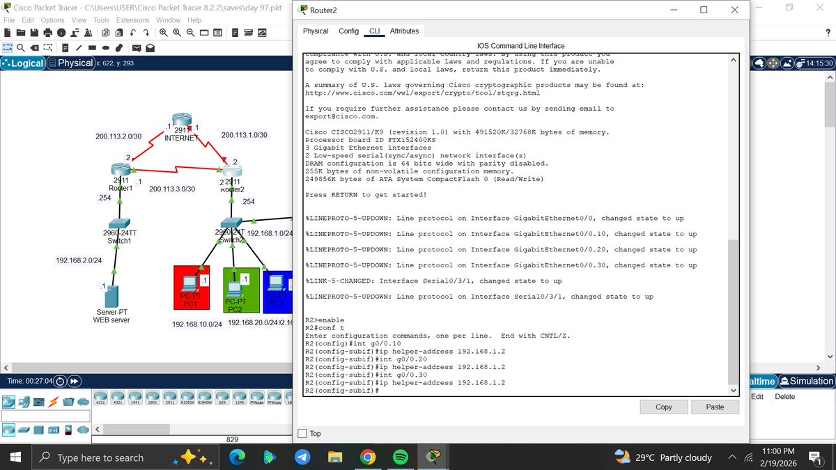This screenshot has width=836, height=470.
Task: Save the network with floppy disk icon
Action: tap(34, 33)
